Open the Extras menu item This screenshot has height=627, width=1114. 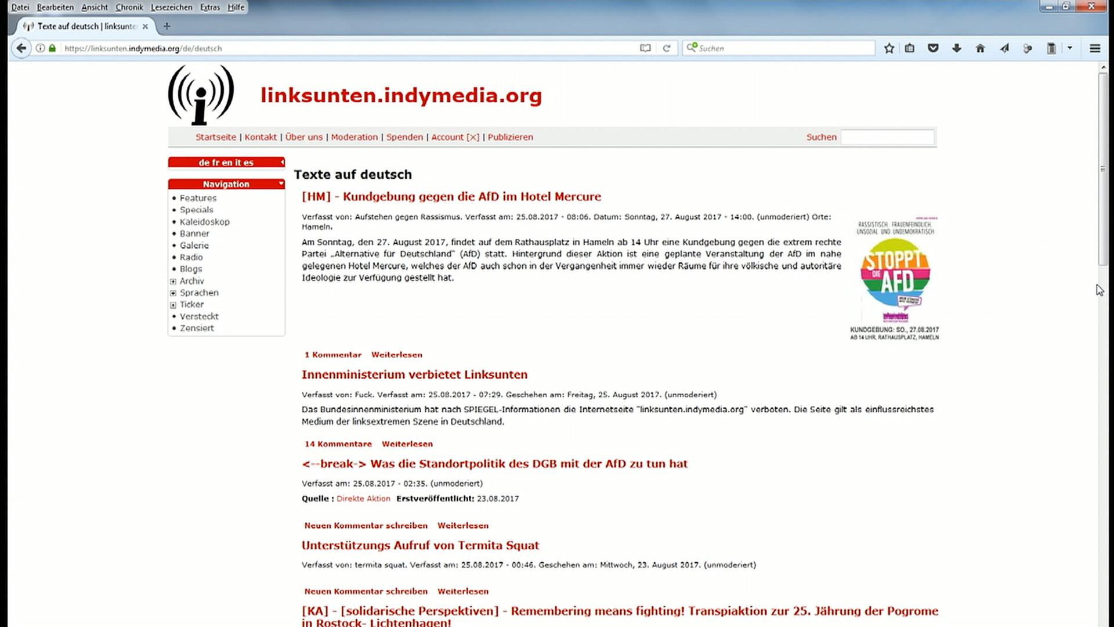coord(209,7)
